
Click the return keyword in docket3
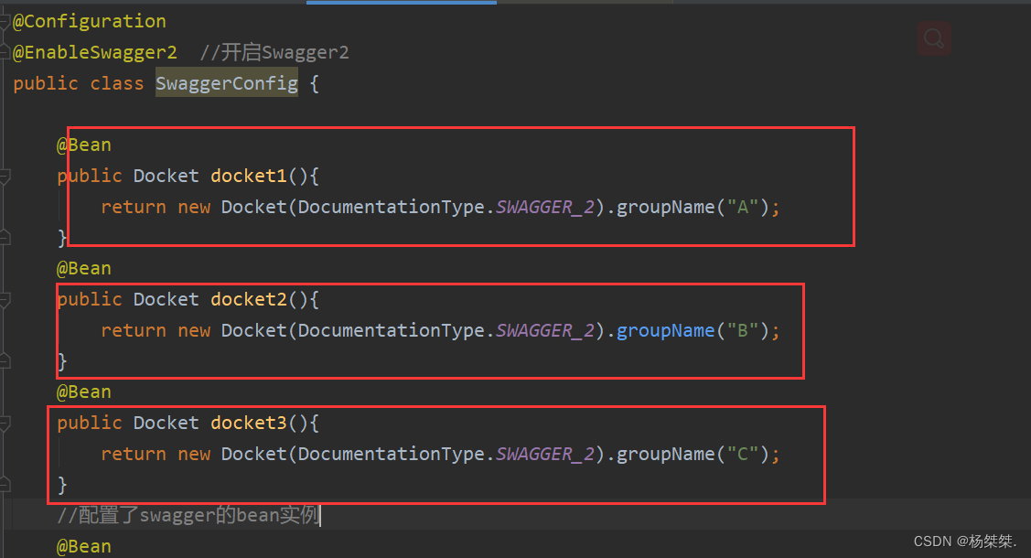tap(134, 454)
